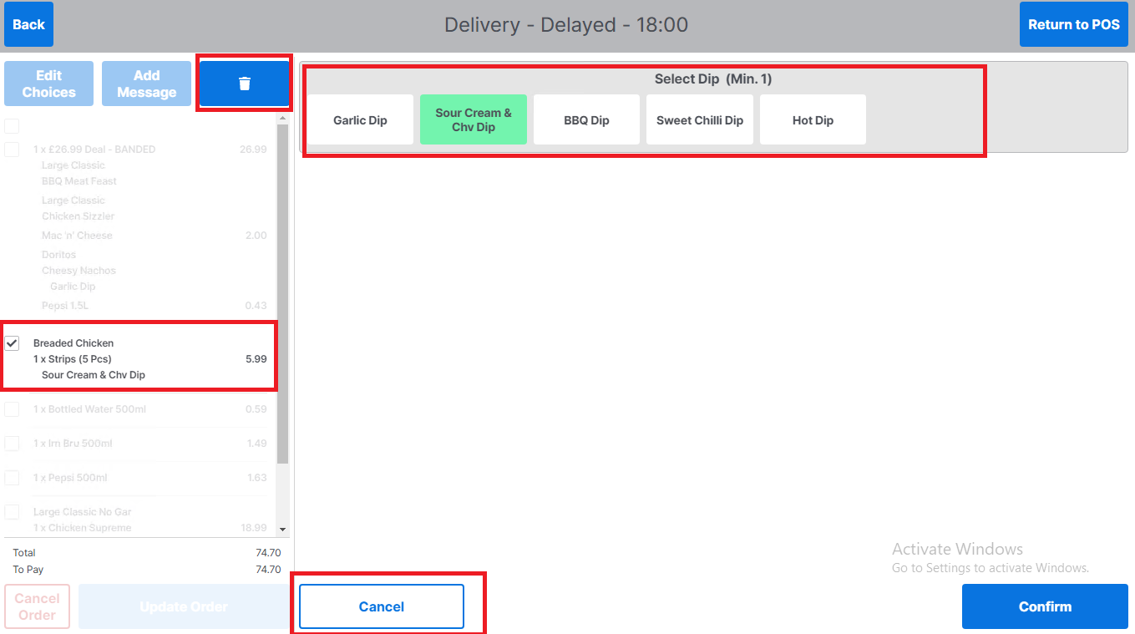
Task: Click the order list scrollbar thumb
Action: click(282, 292)
